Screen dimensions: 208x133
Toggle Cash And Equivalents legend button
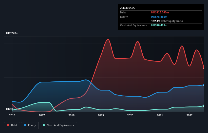58,125
